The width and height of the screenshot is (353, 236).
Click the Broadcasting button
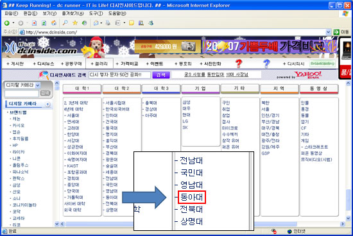(x=322, y=63)
